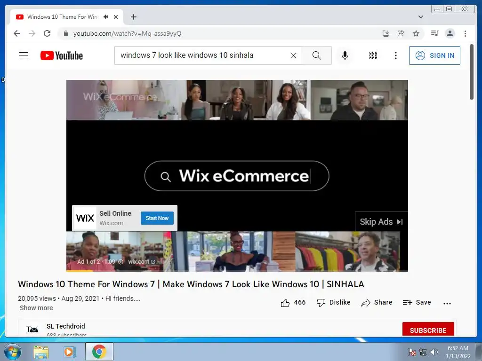Dislike the video
The width and height of the screenshot is (482, 361).
click(334, 303)
